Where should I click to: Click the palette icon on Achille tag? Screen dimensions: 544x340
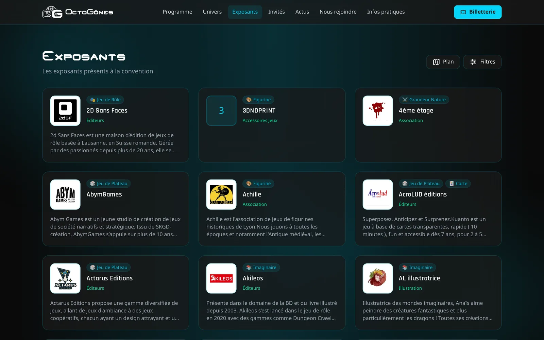coord(249,184)
